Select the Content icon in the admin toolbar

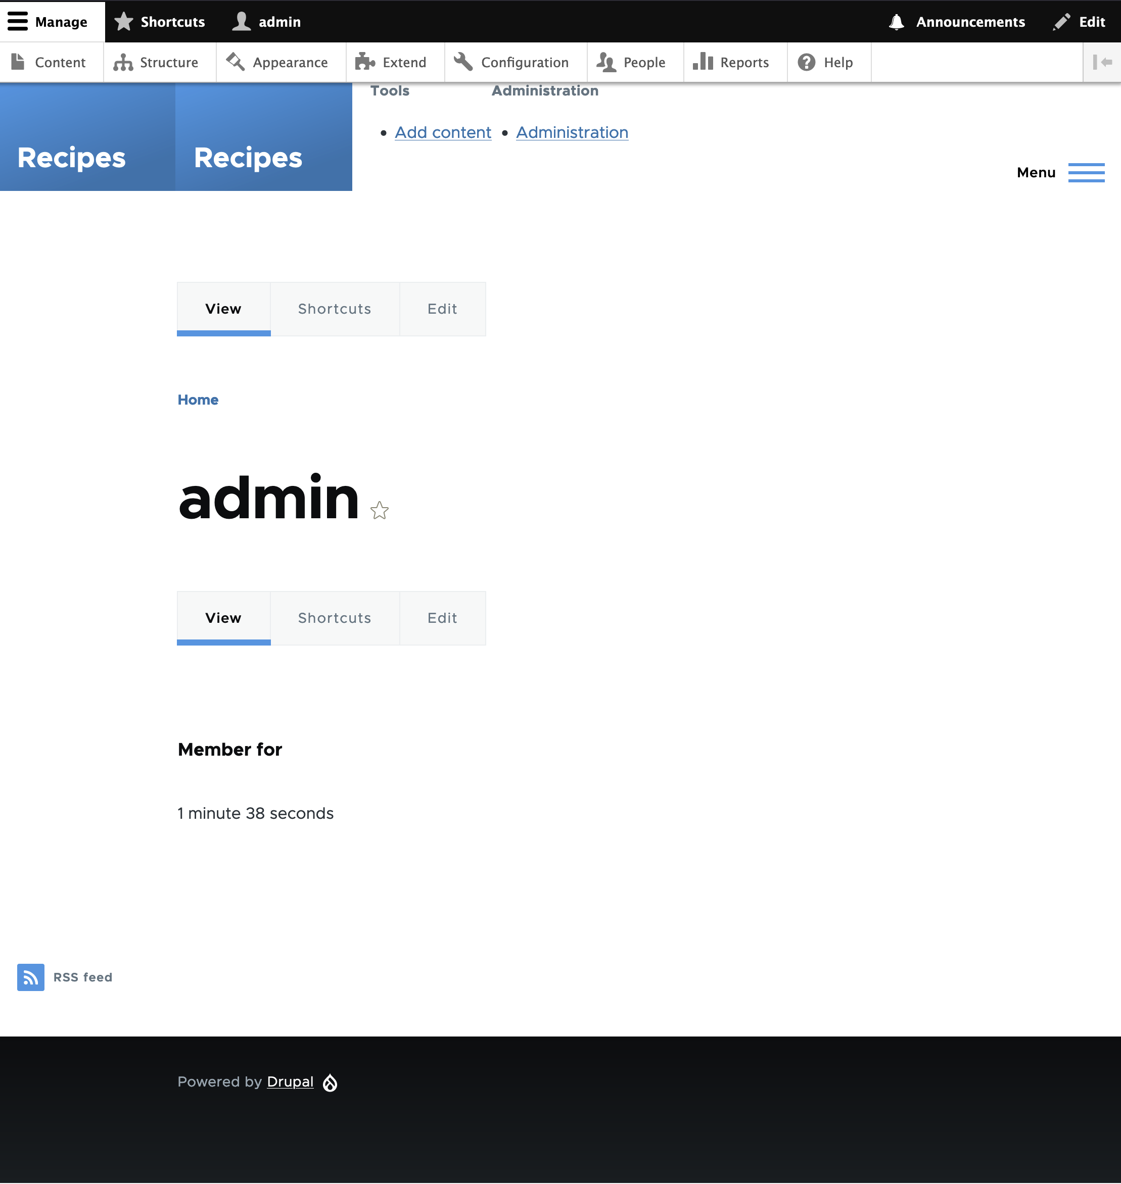18,62
